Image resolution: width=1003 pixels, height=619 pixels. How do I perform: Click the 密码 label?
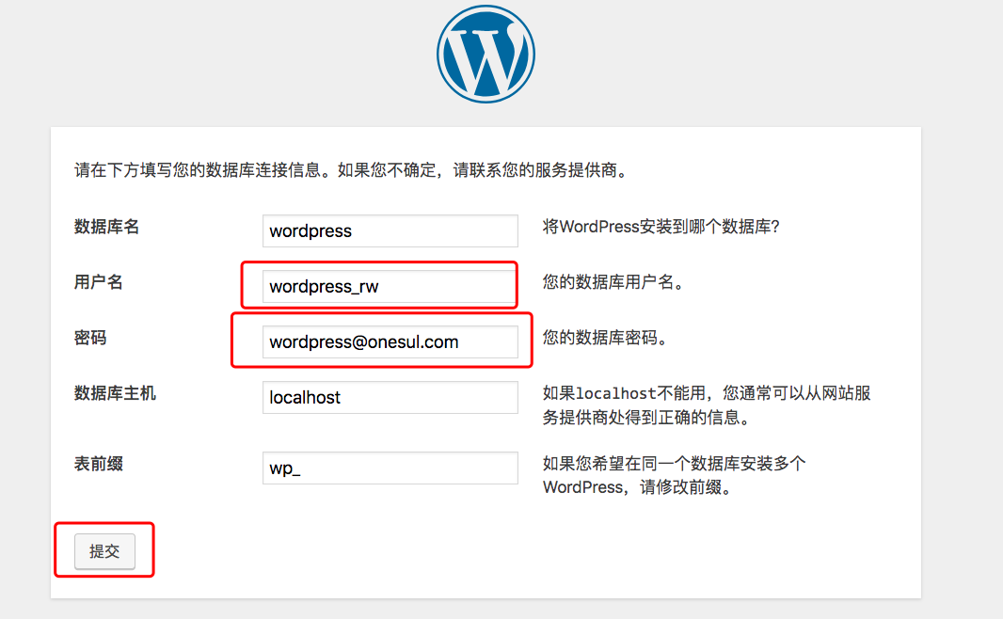(90, 338)
